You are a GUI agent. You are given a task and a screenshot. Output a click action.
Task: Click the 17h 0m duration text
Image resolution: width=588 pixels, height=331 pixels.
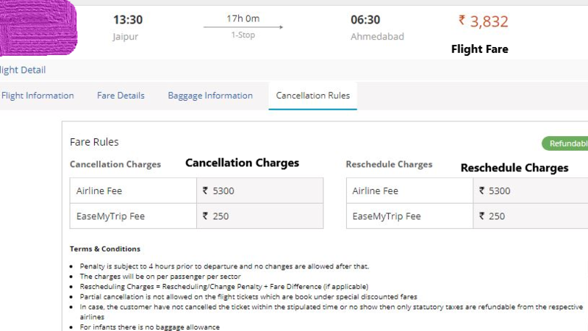[243, 17]
